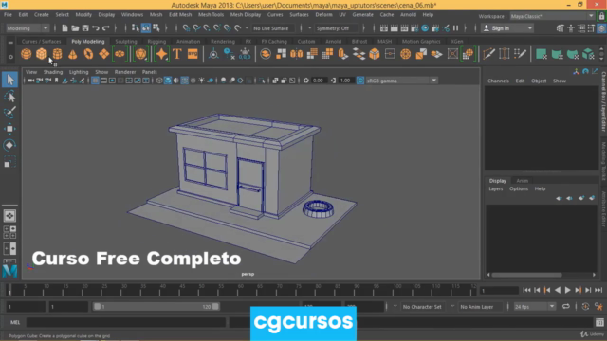Open the Animation preferences icon
Viewport: 607px width, 341px height.
598,307
